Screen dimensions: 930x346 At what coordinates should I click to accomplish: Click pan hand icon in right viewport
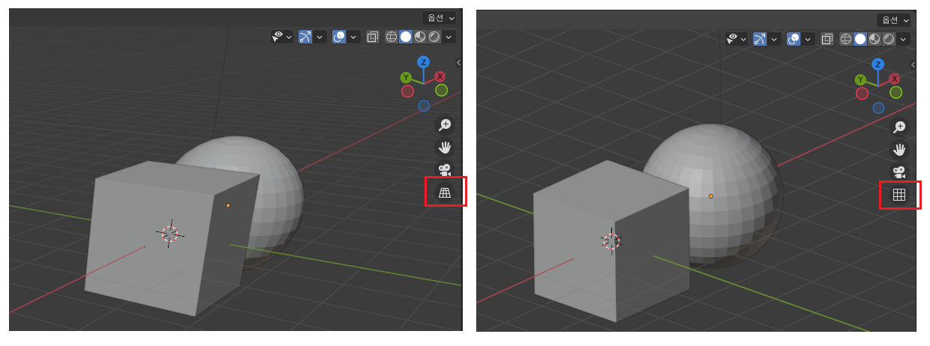pyautogui.click(x=898, y=150)
